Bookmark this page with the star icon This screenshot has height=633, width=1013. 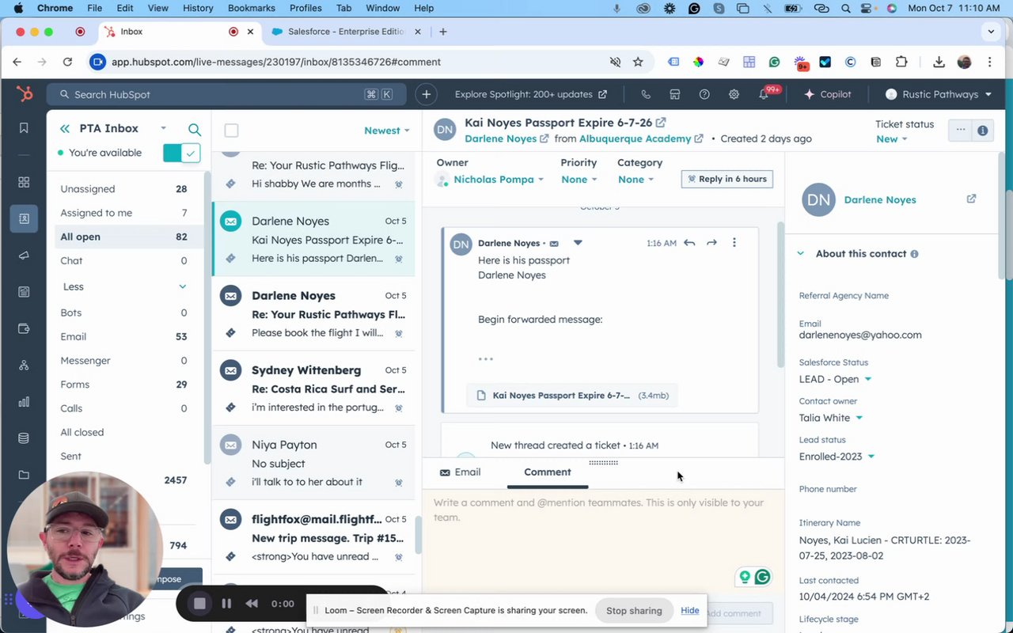638,62
